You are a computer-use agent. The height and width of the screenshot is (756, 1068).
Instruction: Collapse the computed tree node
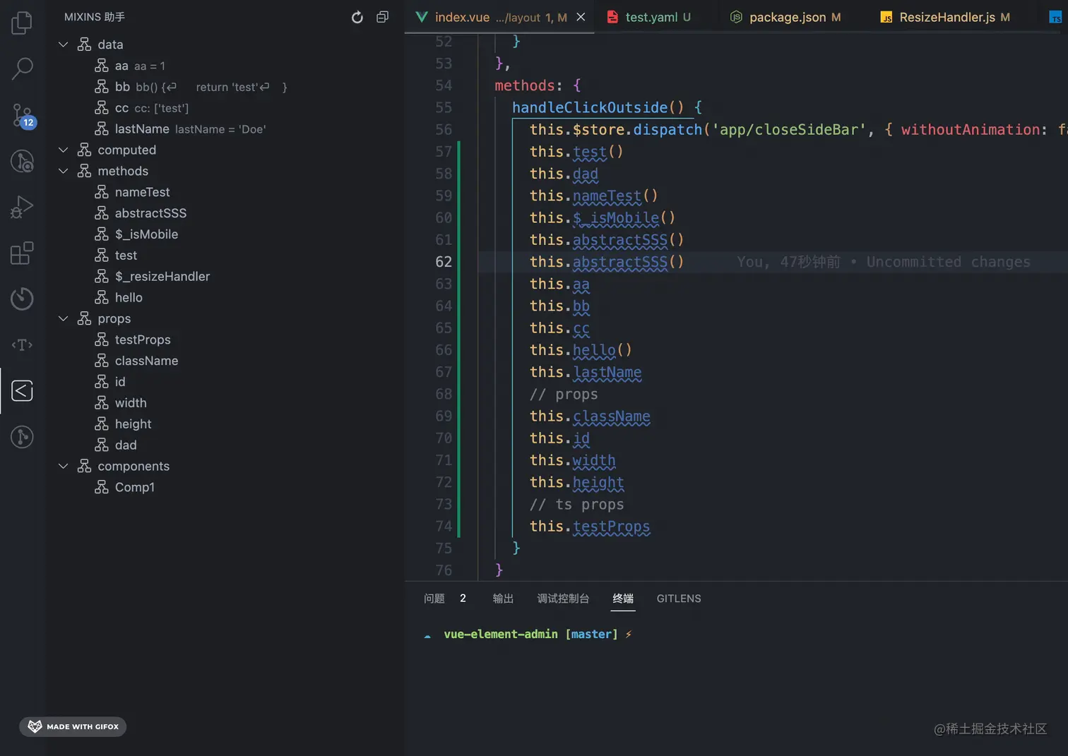click(x=63, y=150)
